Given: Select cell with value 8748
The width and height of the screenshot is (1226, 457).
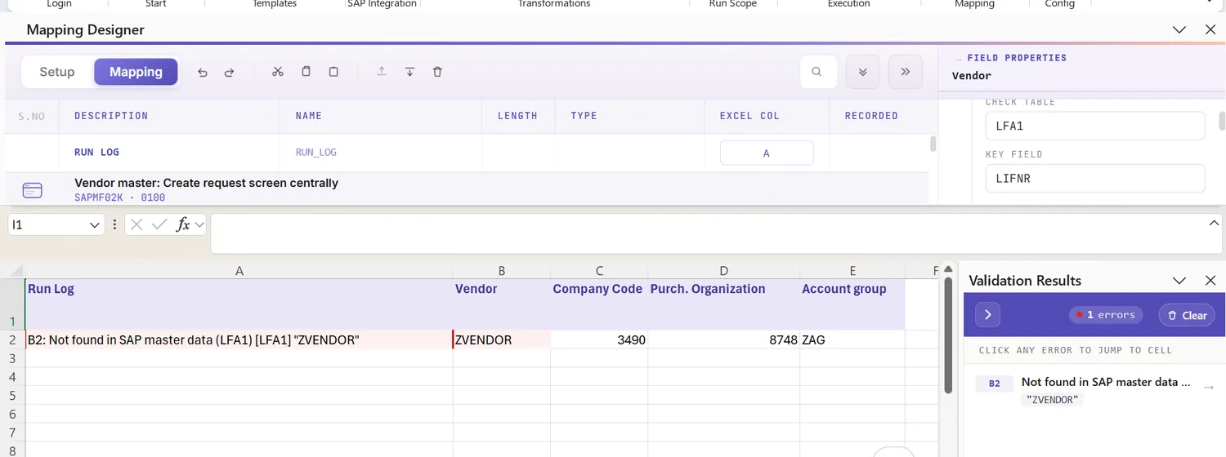Looking at the screenshot, I should (723, 339).
